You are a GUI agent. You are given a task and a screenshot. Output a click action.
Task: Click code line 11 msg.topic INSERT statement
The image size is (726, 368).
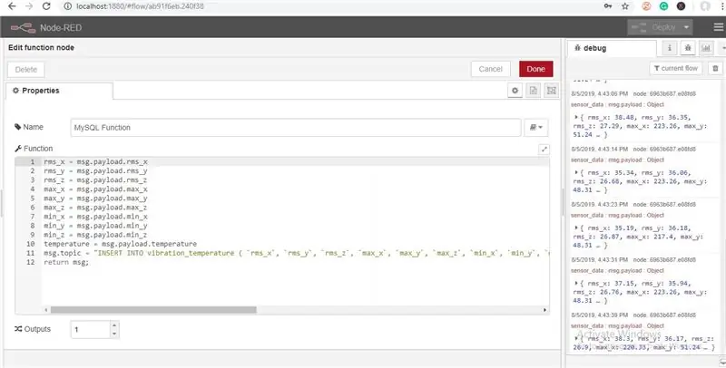tap(297, 253)
